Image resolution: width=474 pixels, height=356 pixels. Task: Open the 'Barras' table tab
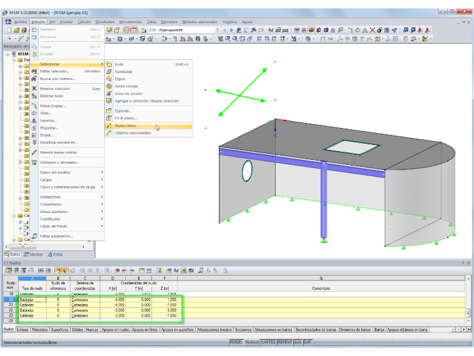click(379, 330)
